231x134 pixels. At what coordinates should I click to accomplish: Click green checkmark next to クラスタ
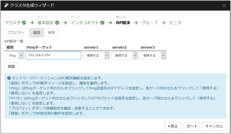[24, 23]
